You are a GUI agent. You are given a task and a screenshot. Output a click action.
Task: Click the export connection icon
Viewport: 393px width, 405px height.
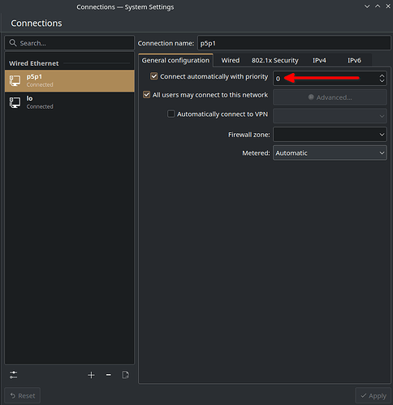click(x=126, y=375)
